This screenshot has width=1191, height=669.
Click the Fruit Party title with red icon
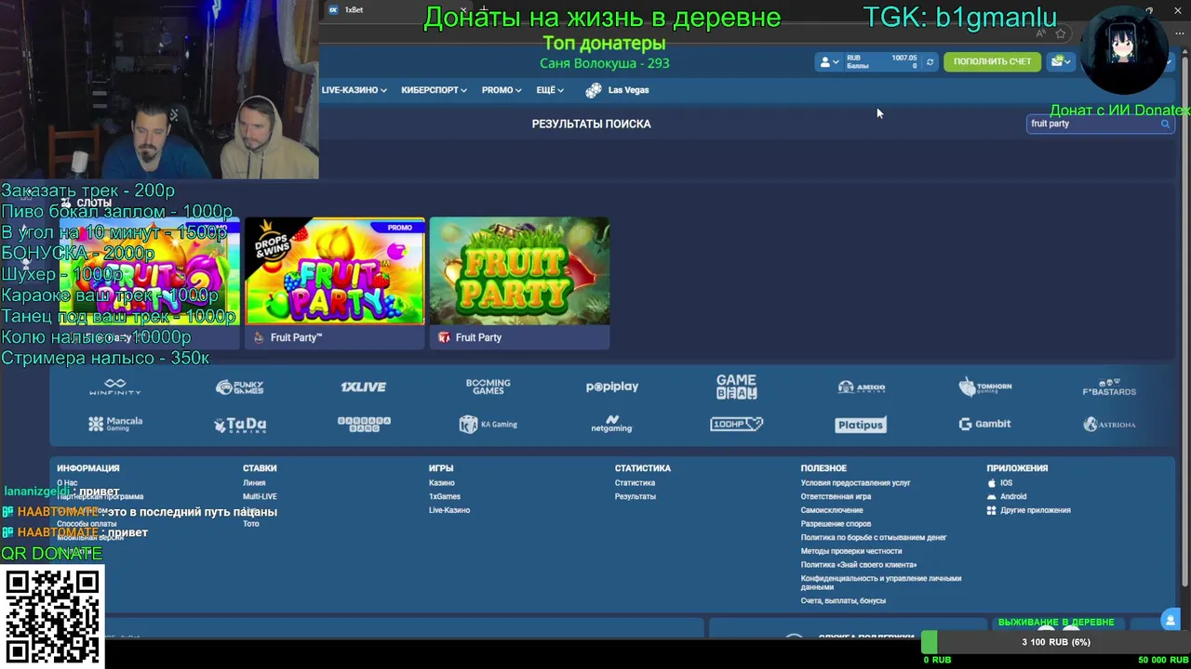pyautogui.click(x=478, y=337)
